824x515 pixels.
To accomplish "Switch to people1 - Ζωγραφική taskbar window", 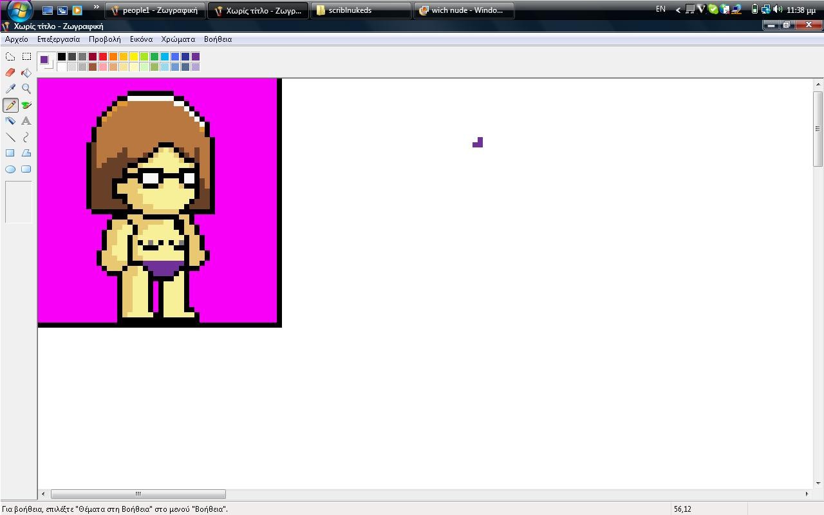I will (x=154, y=10).
